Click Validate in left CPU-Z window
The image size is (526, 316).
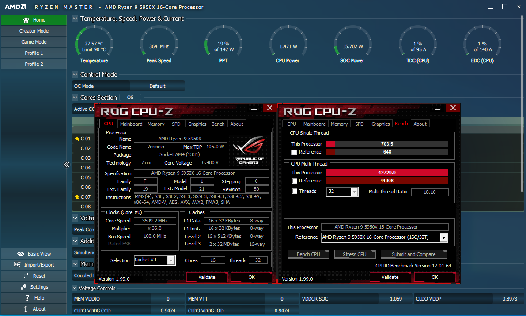click(x=207, y=277)
